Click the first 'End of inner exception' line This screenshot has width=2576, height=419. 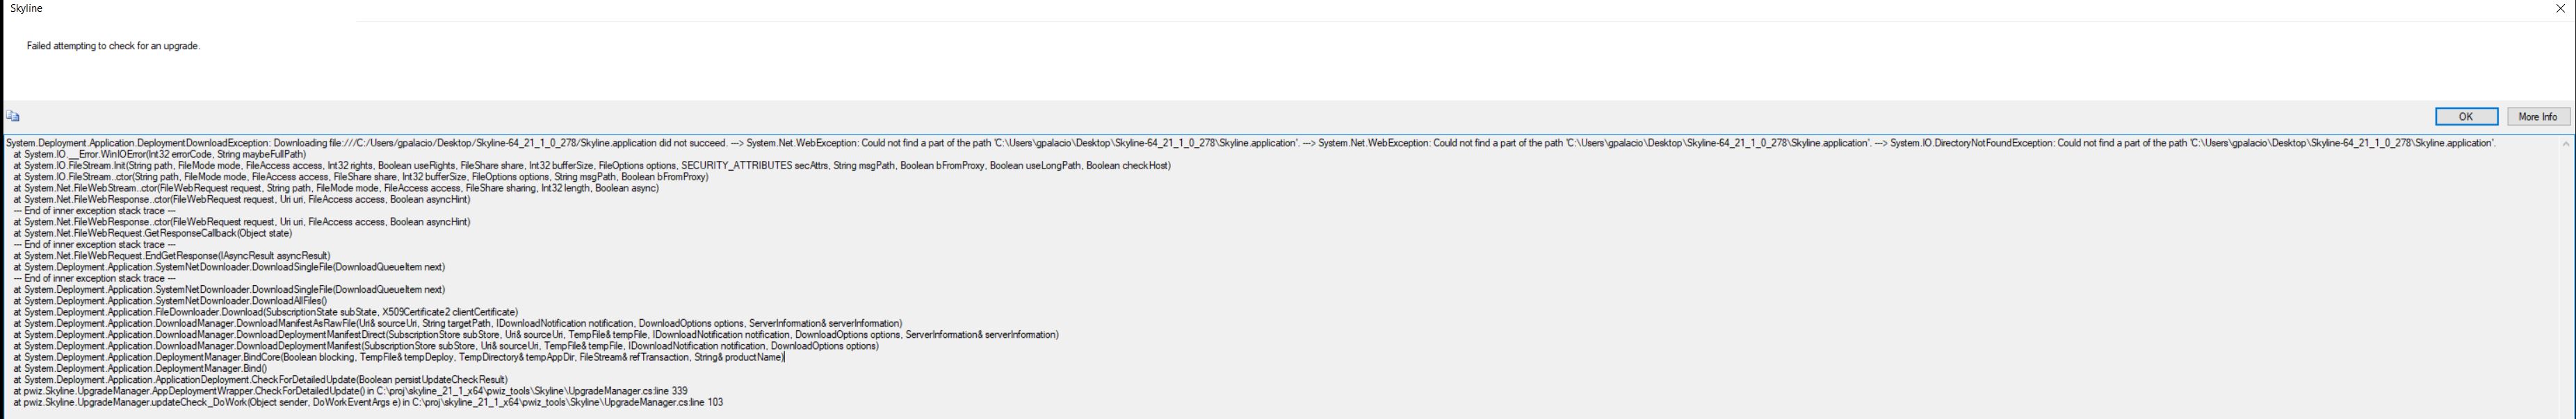pyautogui.click(x=95, y=210)
